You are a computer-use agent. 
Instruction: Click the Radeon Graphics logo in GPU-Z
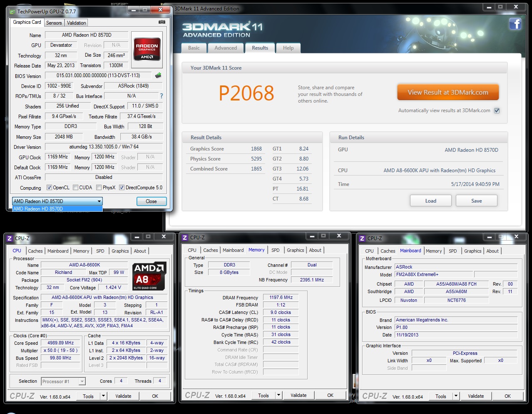147,50
